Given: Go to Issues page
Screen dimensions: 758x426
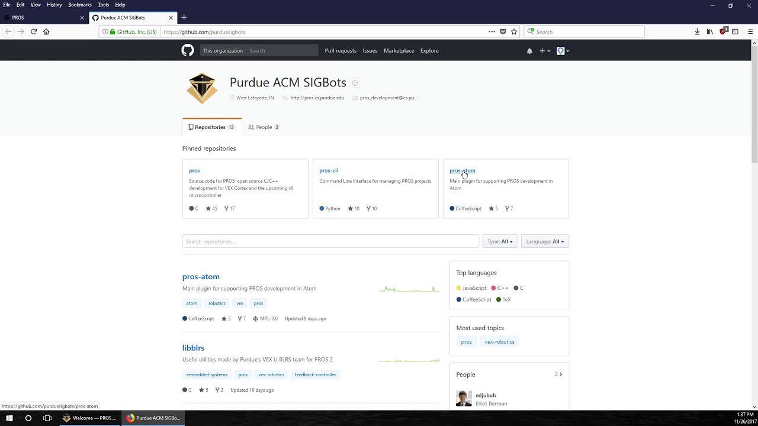Looking at the screenshot, I should [370, 51].
